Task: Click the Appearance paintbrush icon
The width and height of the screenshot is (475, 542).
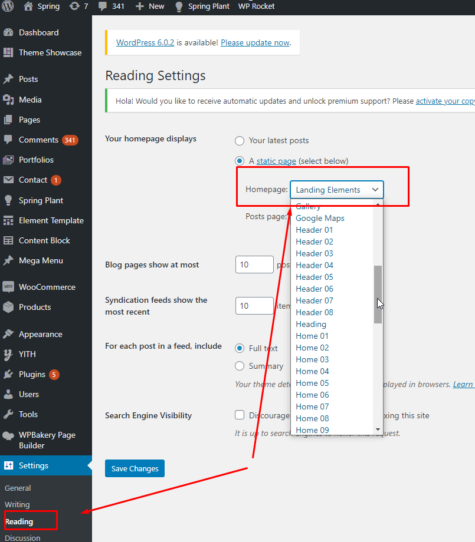Action: 8,334
